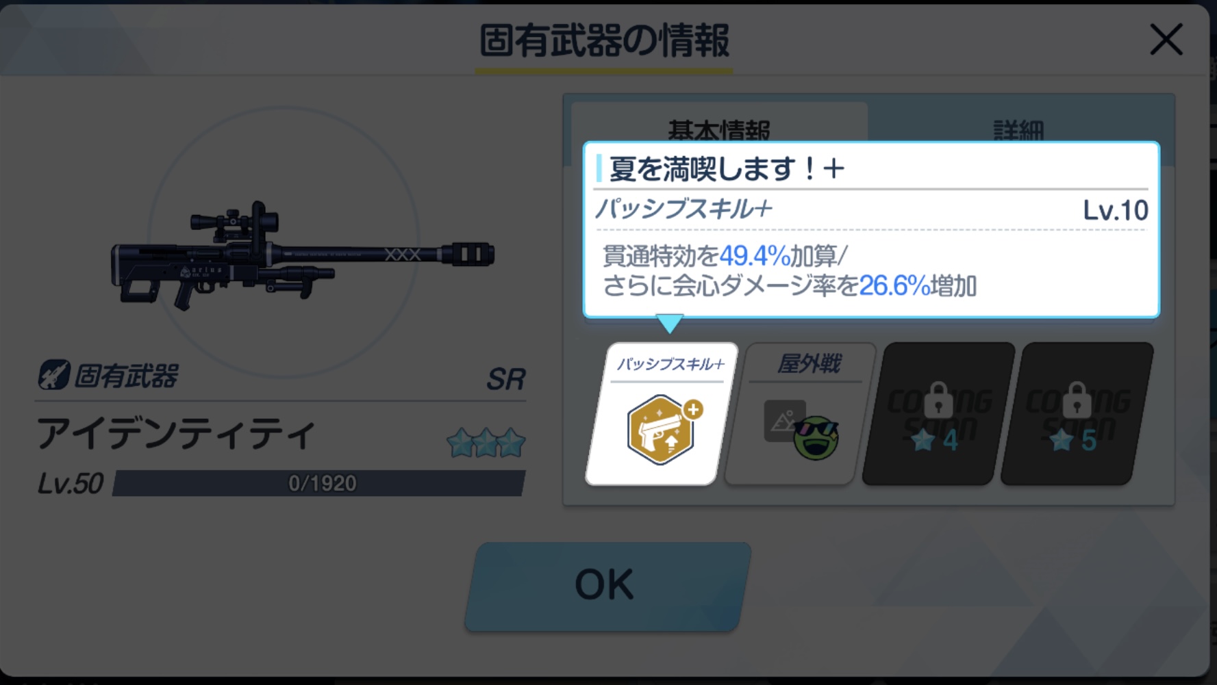Click the 夏を満喫します！+ skill title
Image resolution: width=1217 pixels, height=685 pixels.
point(726,168)
